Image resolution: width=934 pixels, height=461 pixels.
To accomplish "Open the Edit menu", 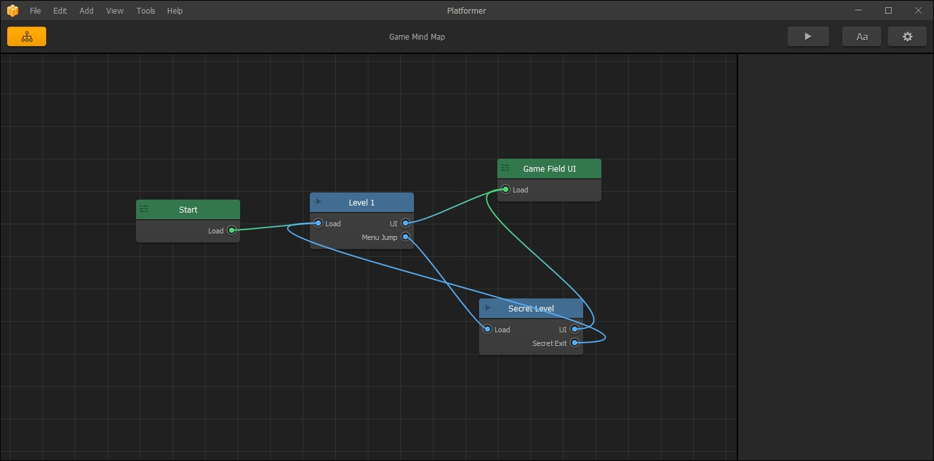I will click(60, 10).
